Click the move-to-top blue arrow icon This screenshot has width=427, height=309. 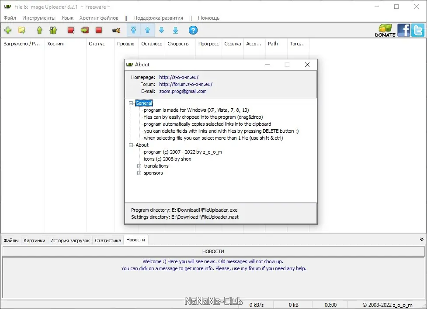[133, 30]
